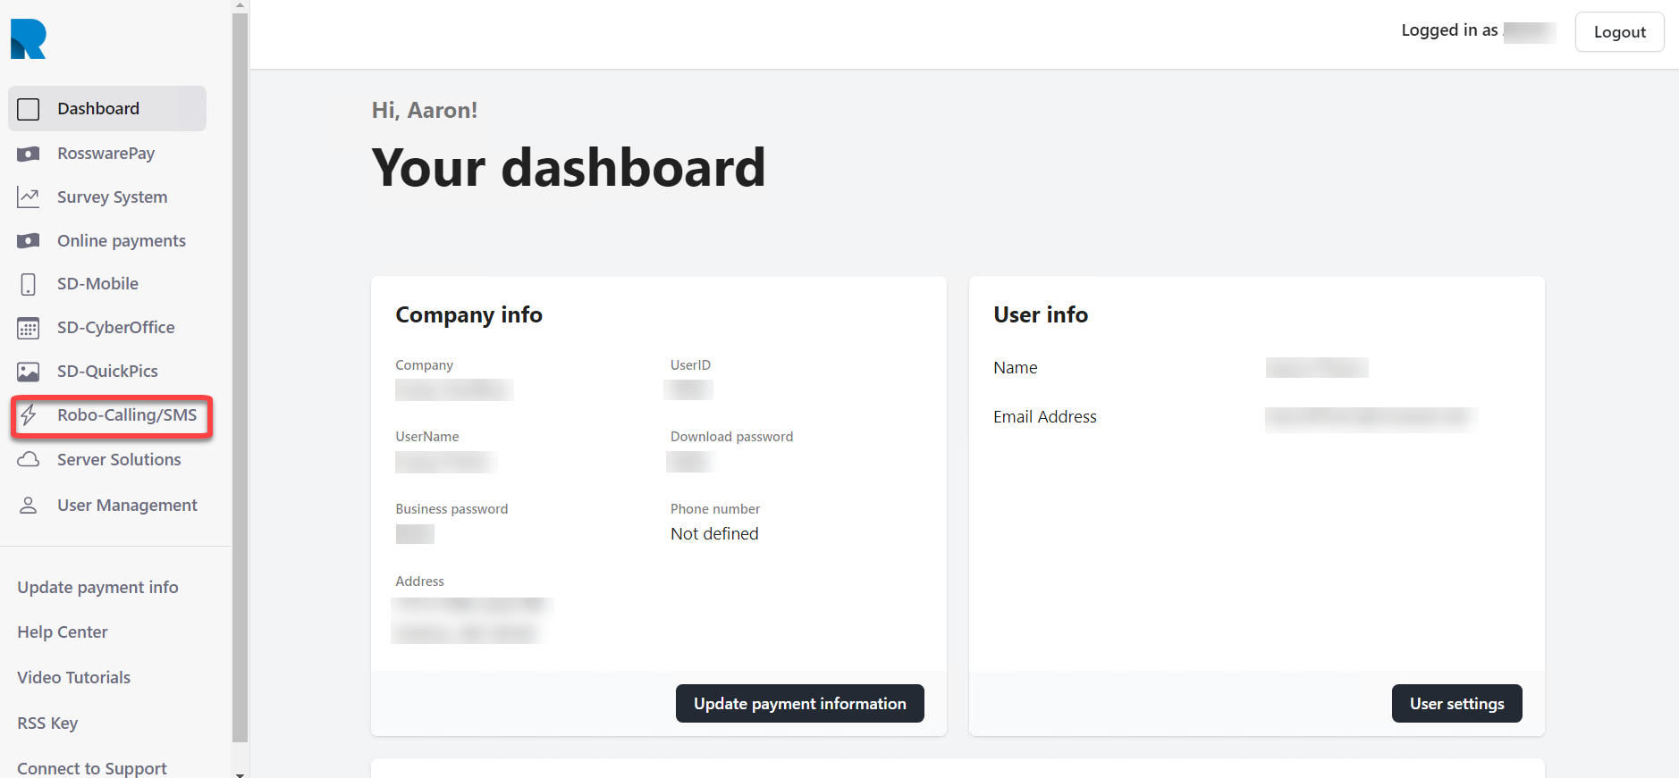
Task: Click the SD-QuickPics image icon
Action: (29, 372)
